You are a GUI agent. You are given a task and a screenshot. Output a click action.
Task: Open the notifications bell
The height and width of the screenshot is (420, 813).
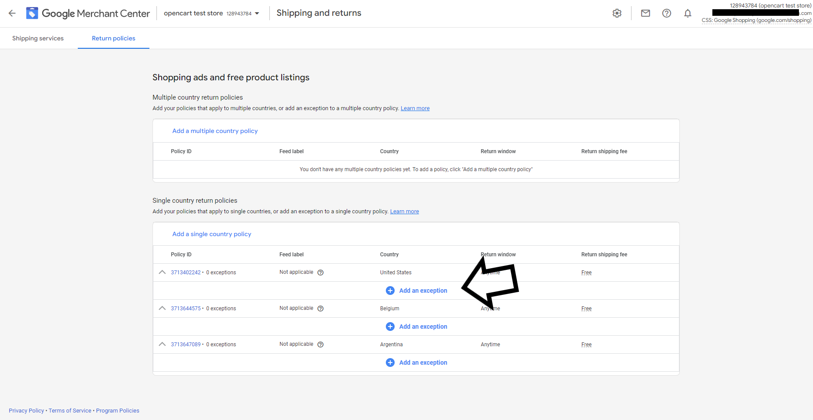click(687, 13)
